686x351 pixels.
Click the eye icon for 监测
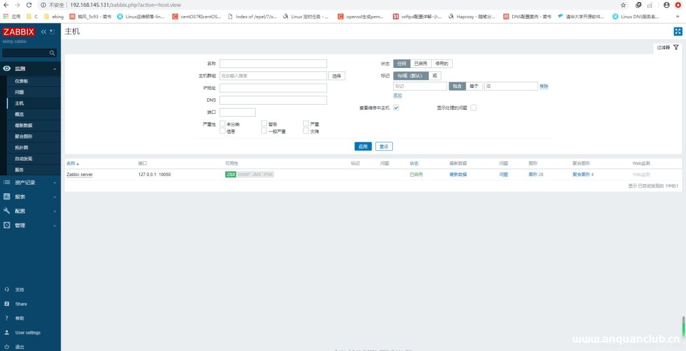(7, 69)
